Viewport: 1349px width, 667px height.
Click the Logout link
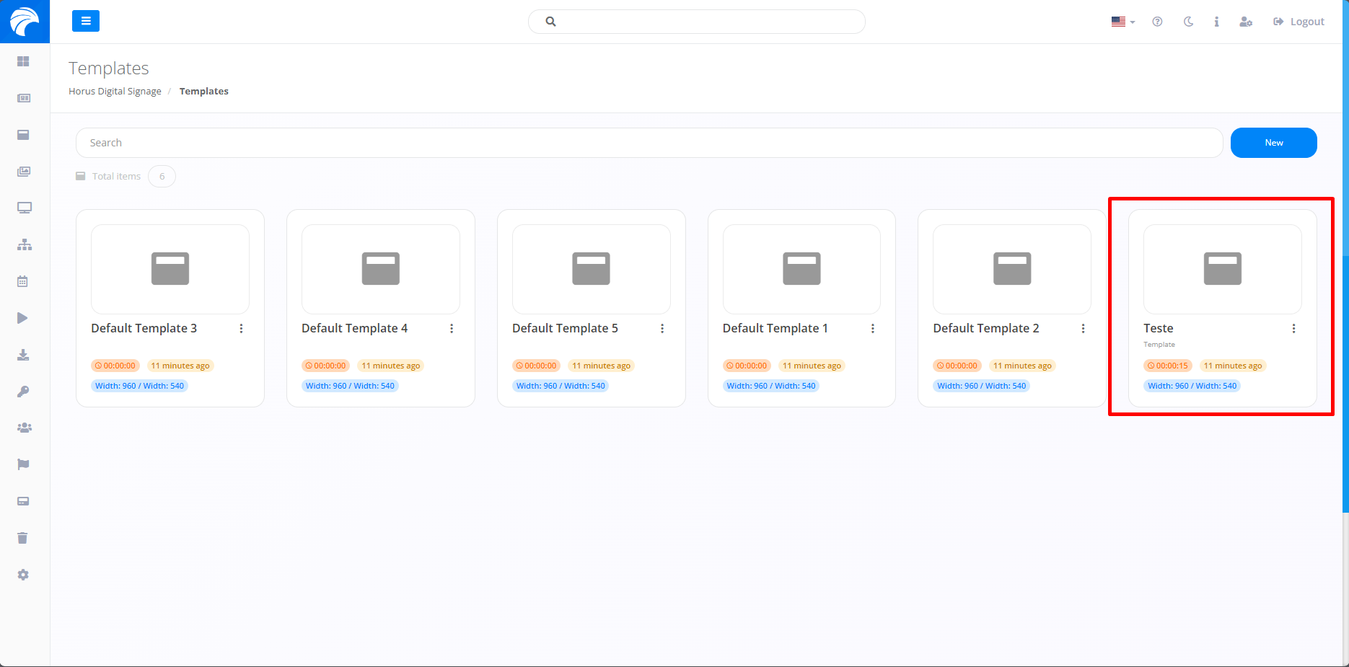point(1299,22)
